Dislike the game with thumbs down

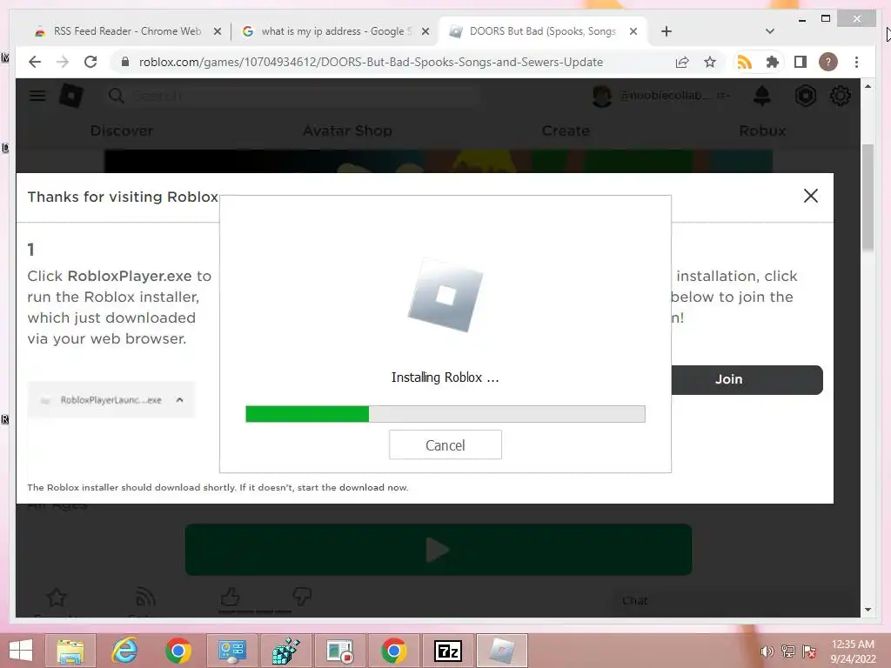(302, 597)
